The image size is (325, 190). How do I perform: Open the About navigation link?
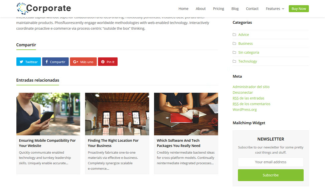pos(201,9)
